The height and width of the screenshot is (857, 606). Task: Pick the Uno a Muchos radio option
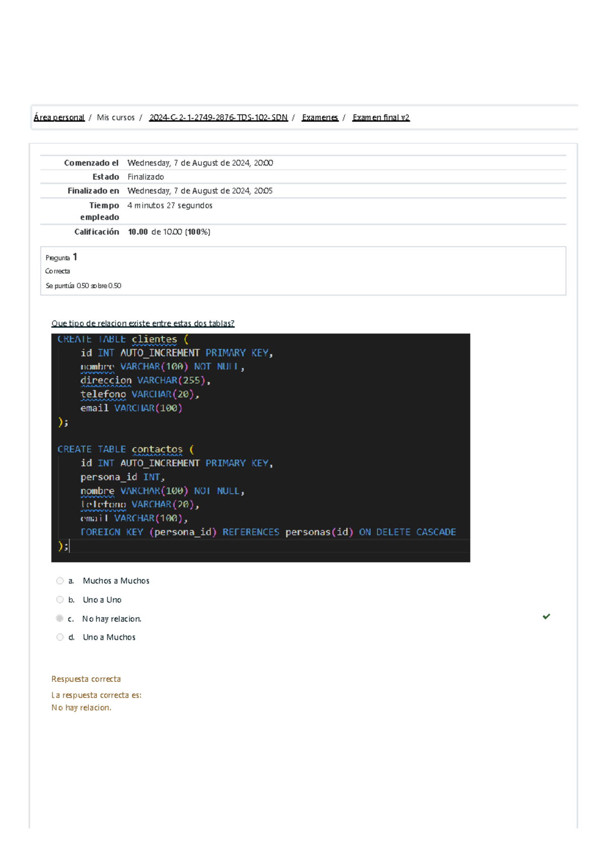(x=60, y=637)
